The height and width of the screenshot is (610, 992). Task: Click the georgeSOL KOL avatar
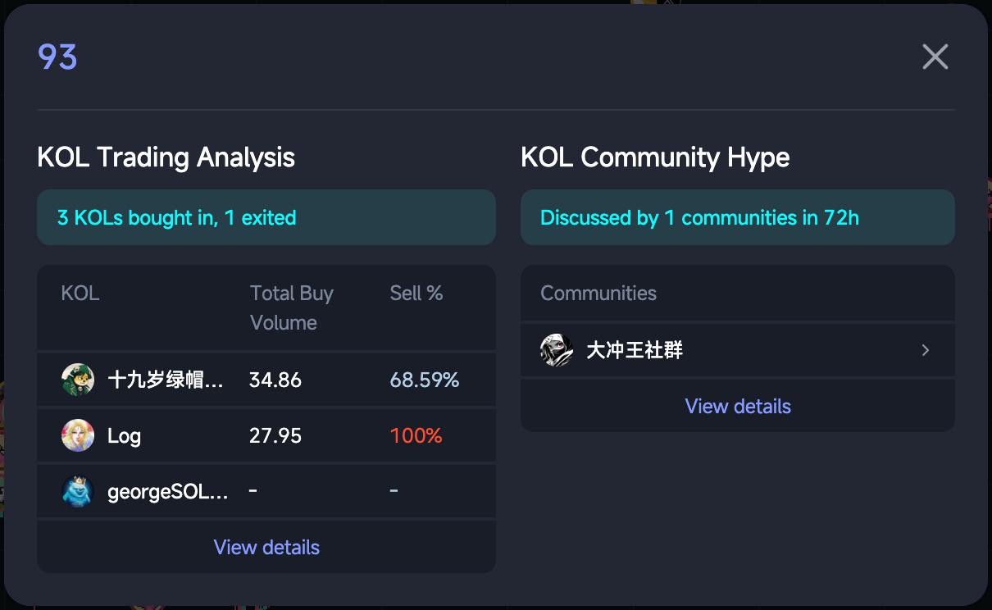78,491
